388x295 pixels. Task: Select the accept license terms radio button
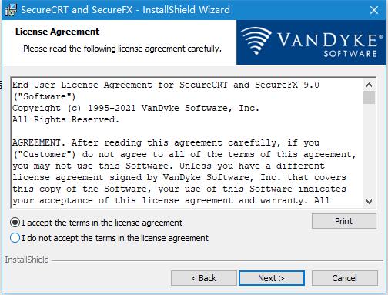(15, 223)
